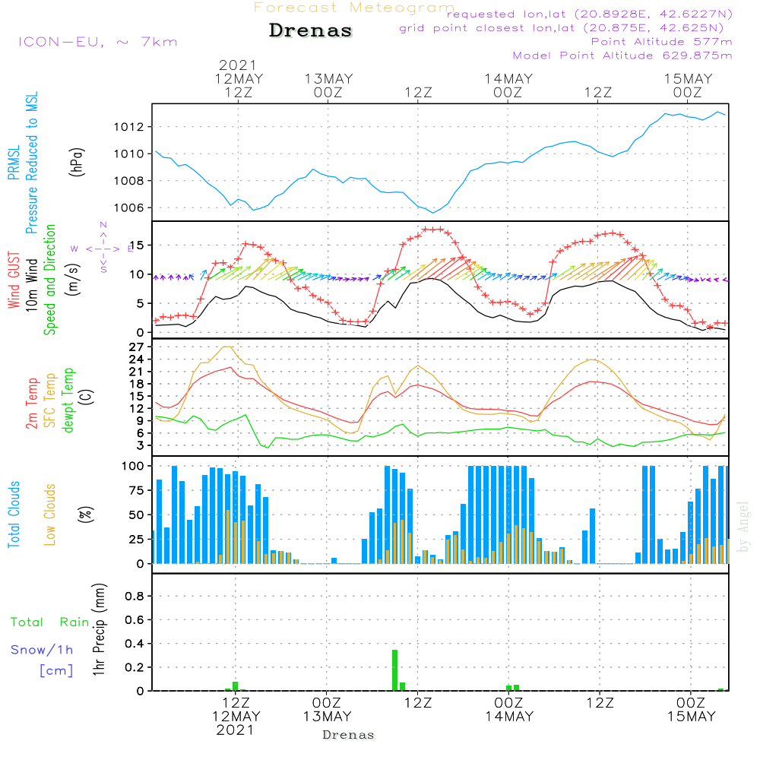Click the '1hr Precip (mm)' axis label
Viewport: 760px width, 760px height.
98,629
